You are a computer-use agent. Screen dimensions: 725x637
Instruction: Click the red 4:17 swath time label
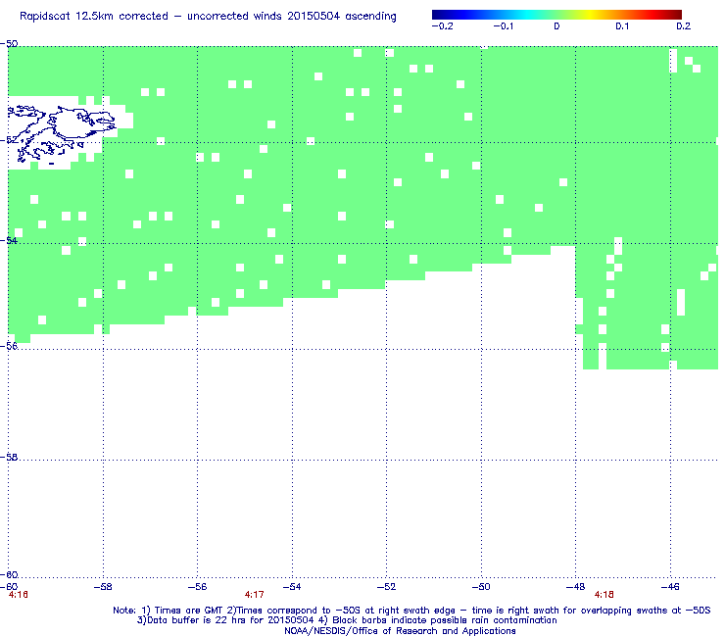point(255,595)
